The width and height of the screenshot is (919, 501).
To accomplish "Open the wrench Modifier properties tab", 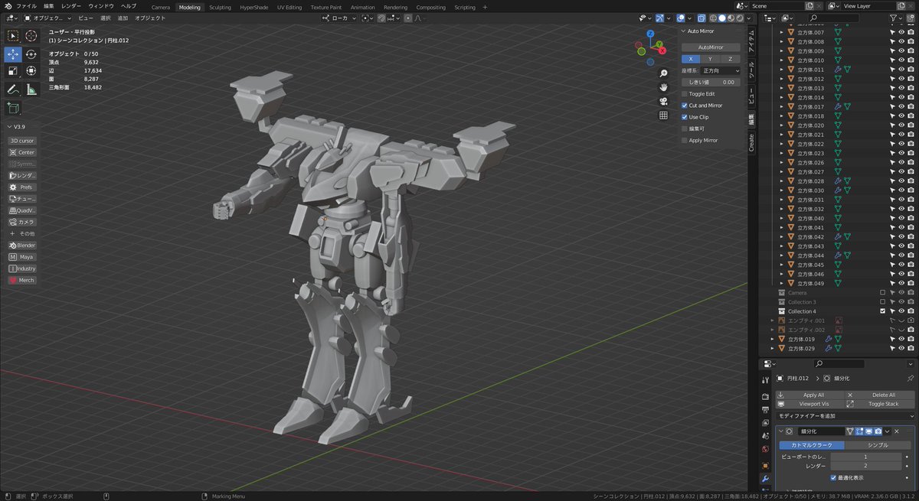I will pyautogui.click(x=764, y=479).
